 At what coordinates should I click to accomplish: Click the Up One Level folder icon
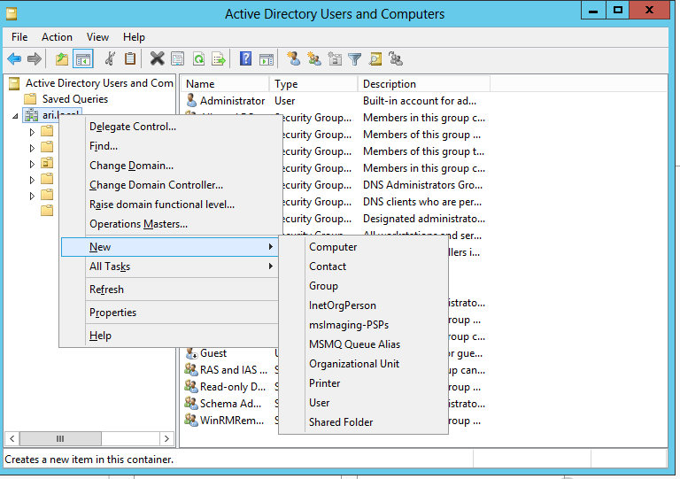tap(62, 58)
